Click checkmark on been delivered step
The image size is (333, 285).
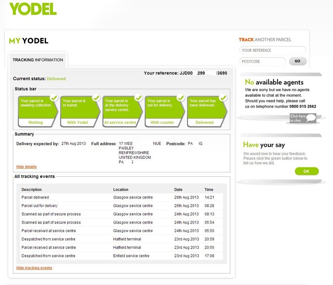point(223,98)
